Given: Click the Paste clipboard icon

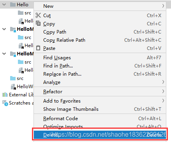Looking at the screenshot, I should click(x=38, y=48).
